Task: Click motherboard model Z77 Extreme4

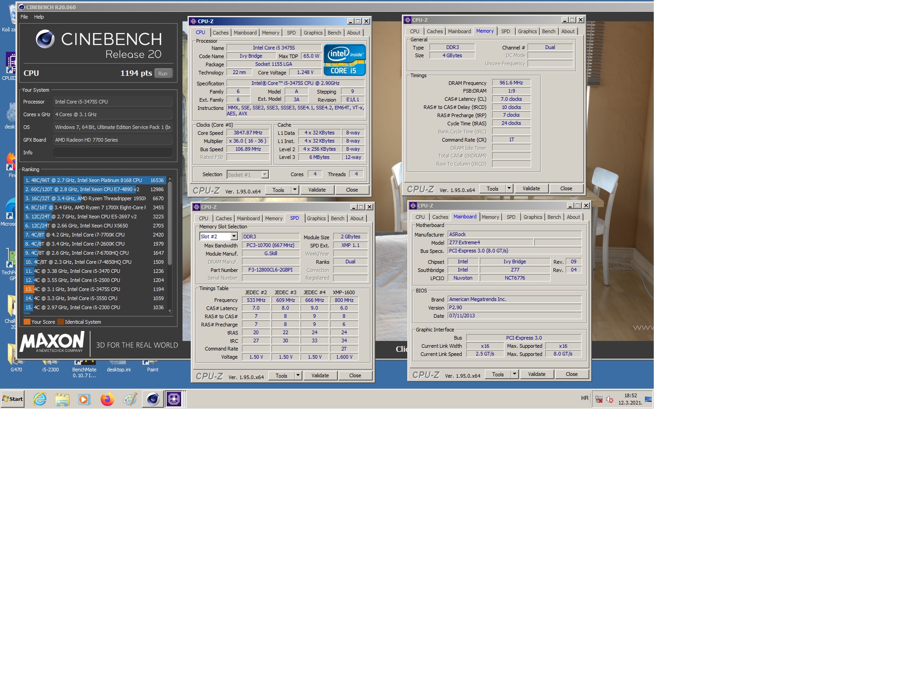Action: (490, 242)
